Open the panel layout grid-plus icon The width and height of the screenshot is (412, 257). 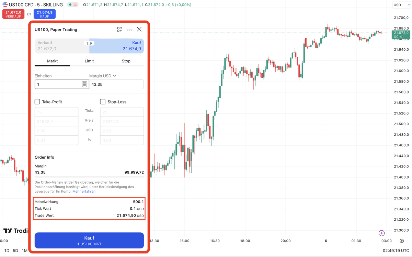coord(119,29)
